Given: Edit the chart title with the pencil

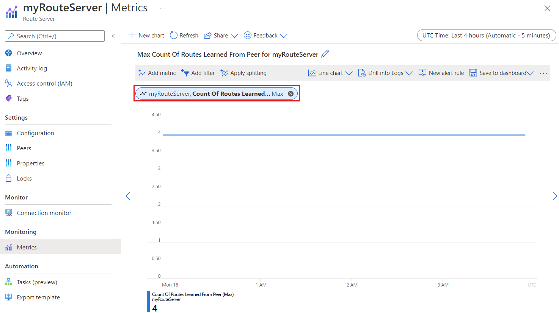Looking at the screenshot, I should 325,54.
